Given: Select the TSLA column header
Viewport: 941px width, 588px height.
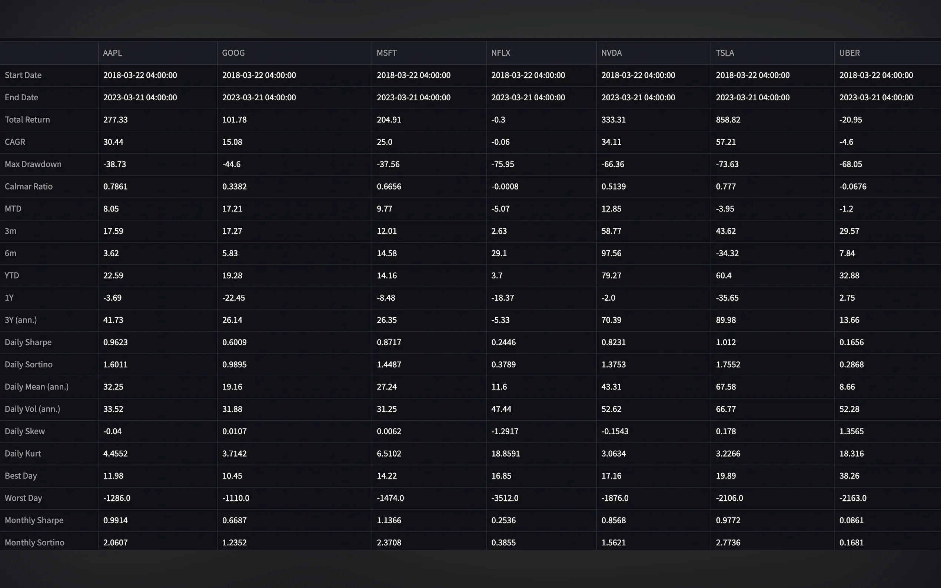Looking at the screenshot, I should [x=725, y=53].
